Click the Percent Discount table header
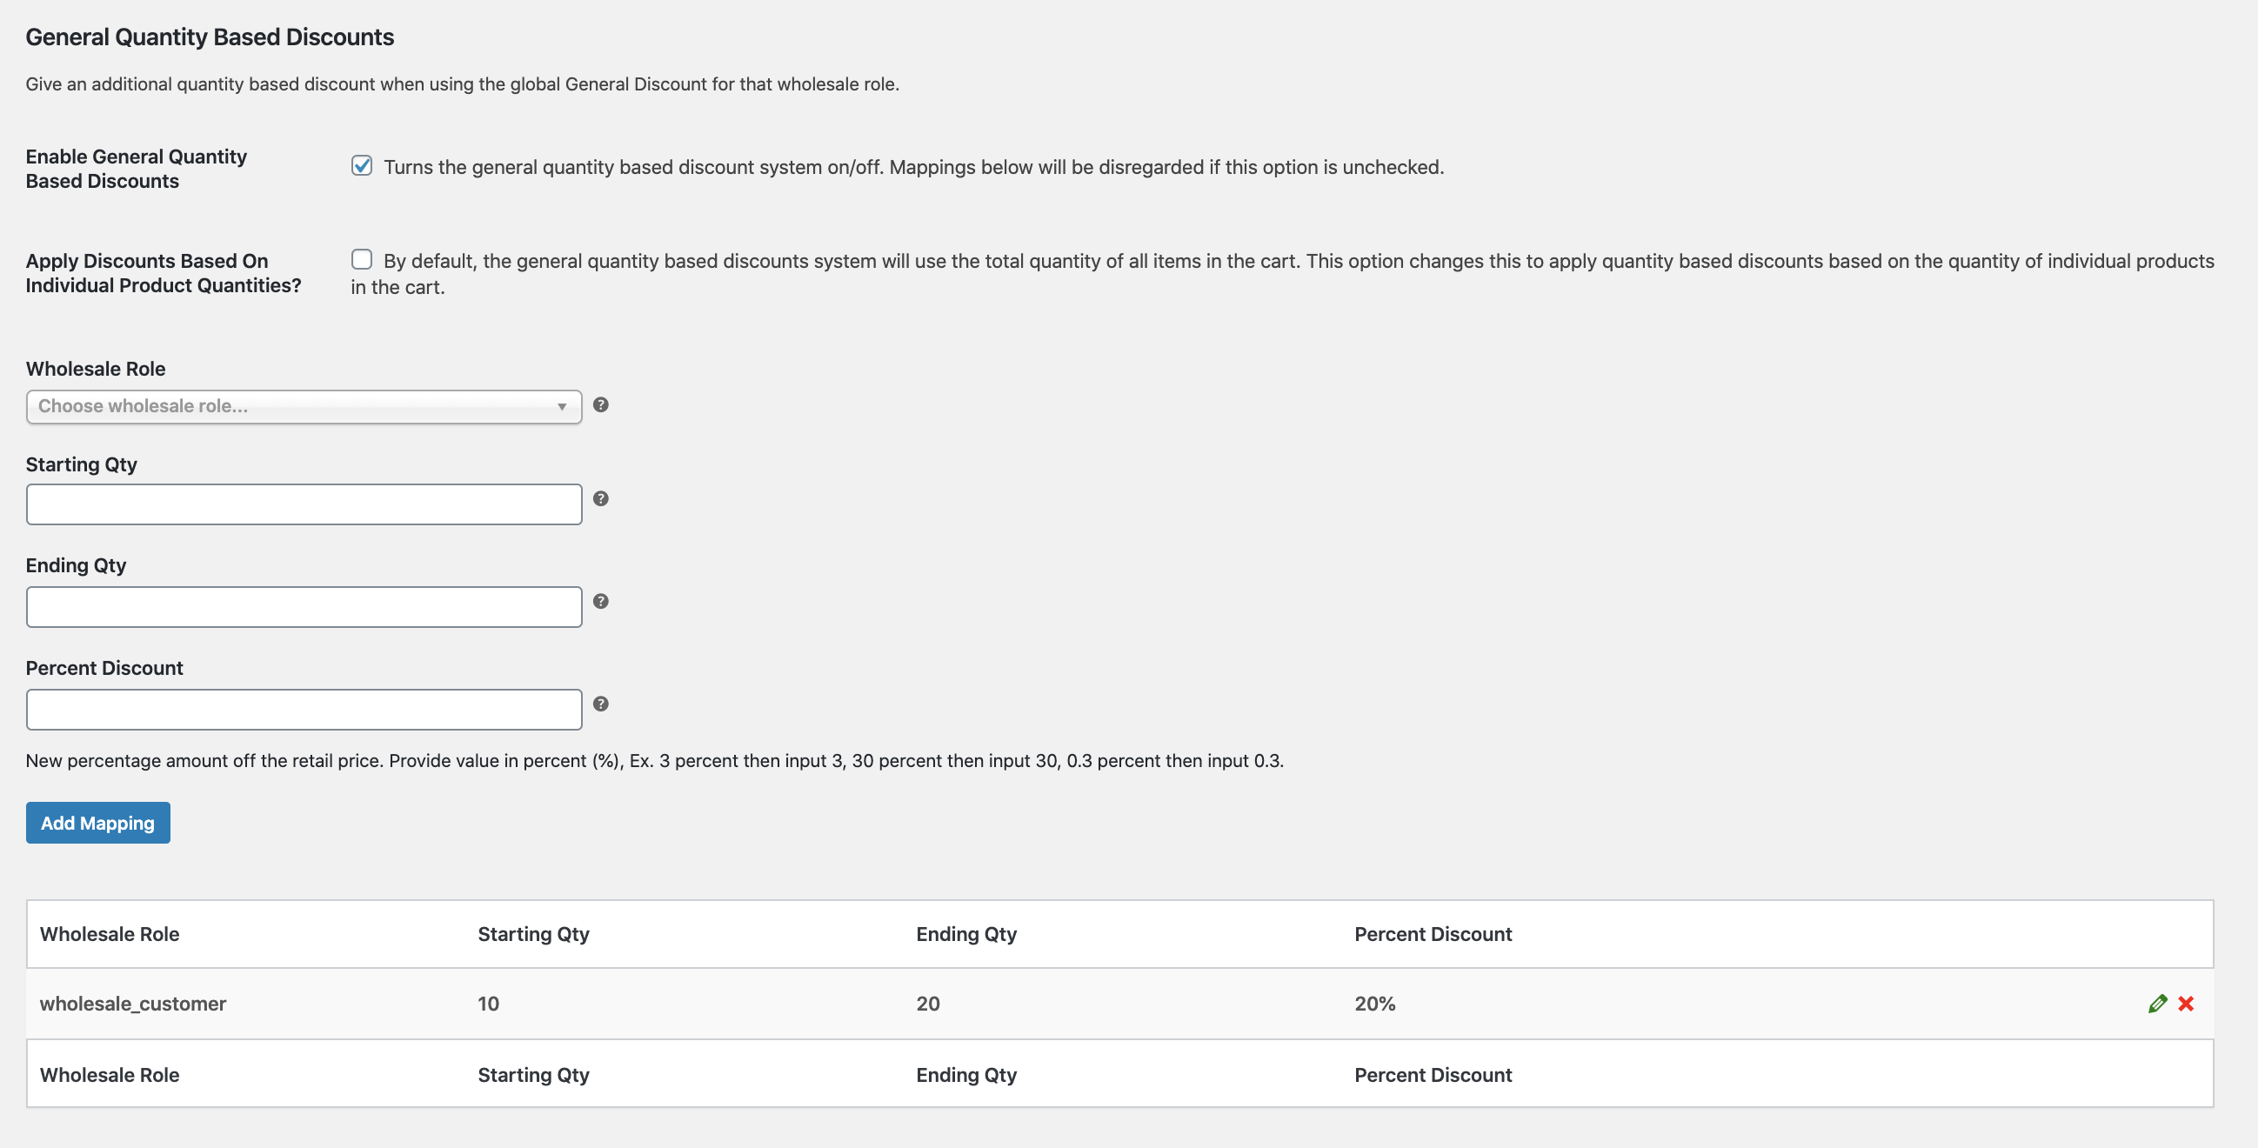Screen dimensions: 2258x1148 (1433, 934)
